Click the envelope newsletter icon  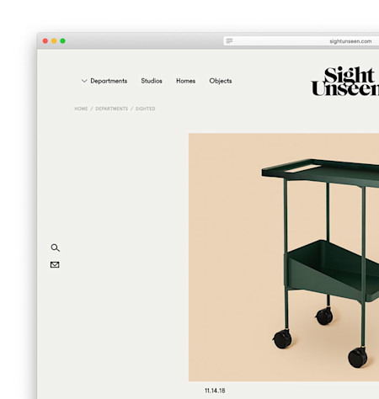55,264
